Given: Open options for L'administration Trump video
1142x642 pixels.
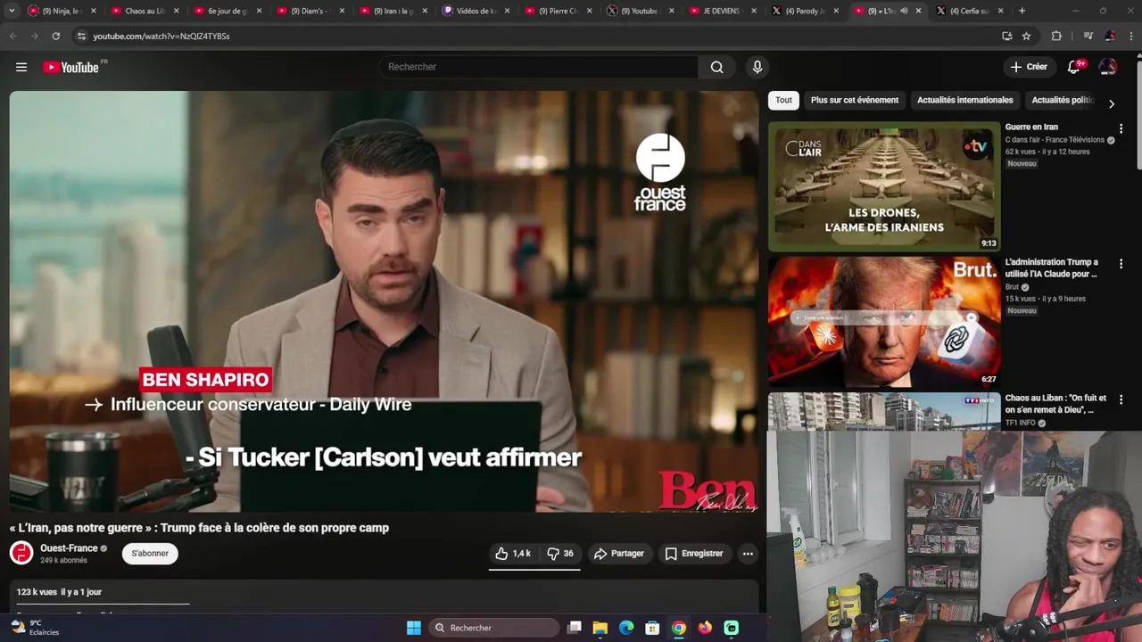Looking at the screenshot, I should pyautogui.click(x=1121, y=264).
